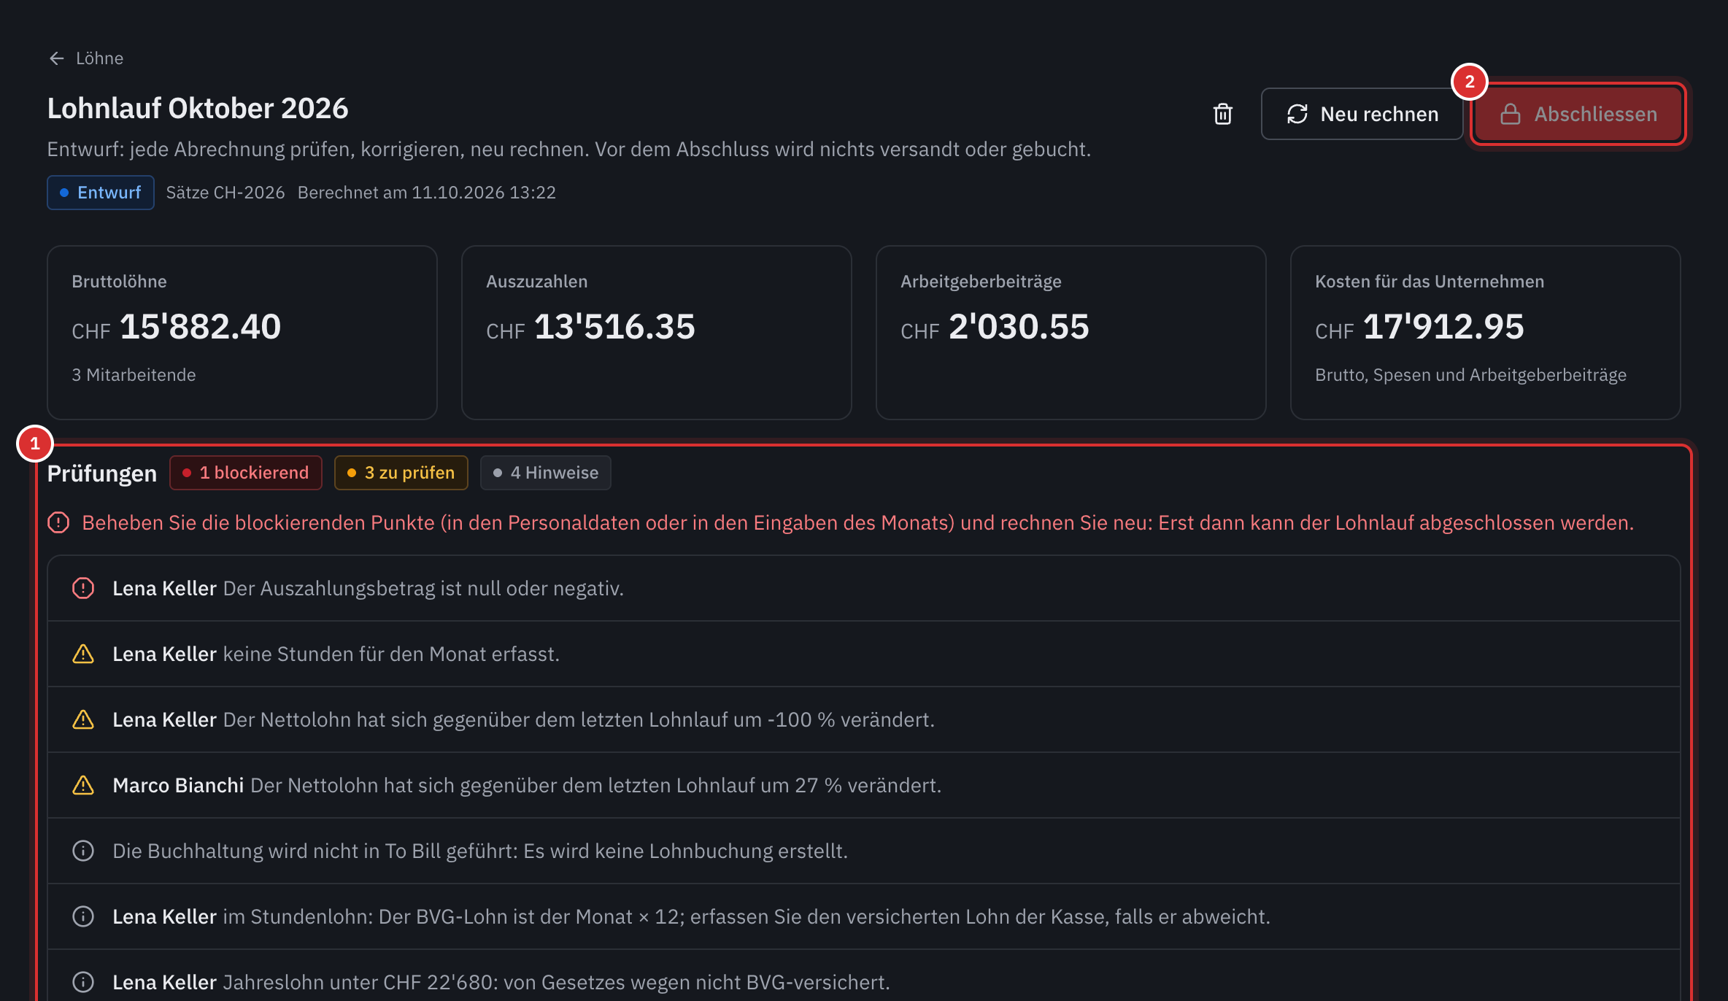Screen dimensions: 1728x1001
Task: Click info icon beside 'Jahreslohn unter CHF 22'680' row
Action: pos(83,982)
